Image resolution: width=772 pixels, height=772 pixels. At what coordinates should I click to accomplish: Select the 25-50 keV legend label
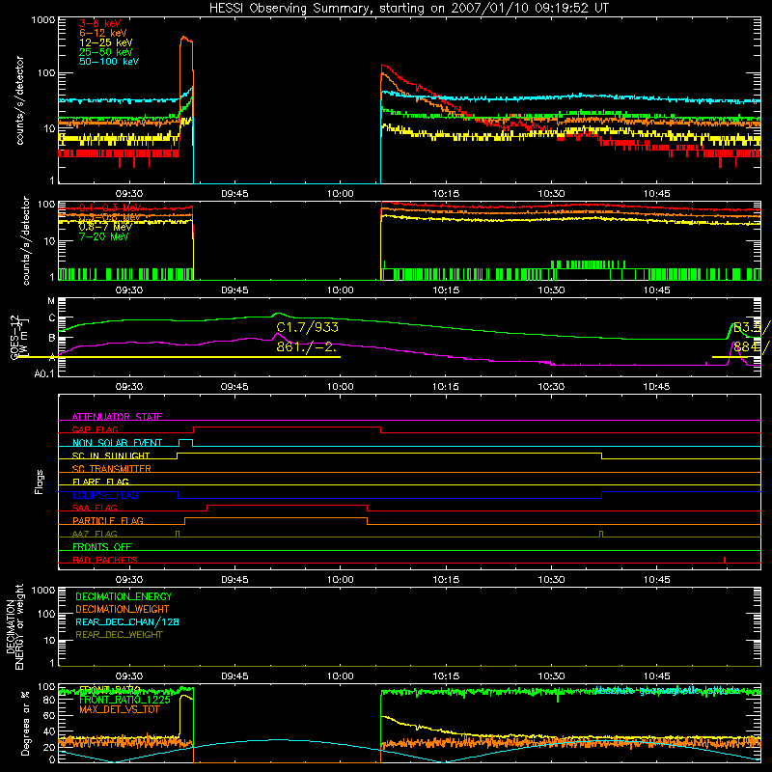tap(105, 52)
